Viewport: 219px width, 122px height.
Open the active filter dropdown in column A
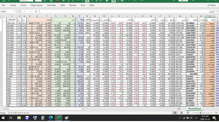(206, 20)
